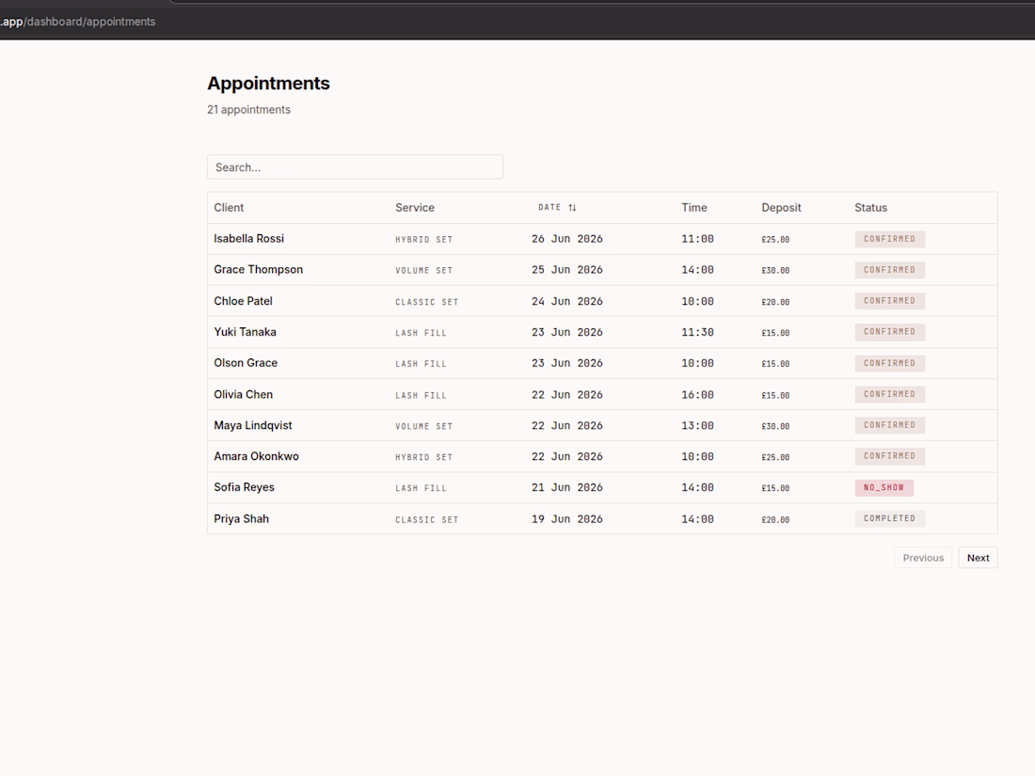This screenshot has width=1035, height=776.
Task: Click the COMPLETED status badge
Action: 889,518
